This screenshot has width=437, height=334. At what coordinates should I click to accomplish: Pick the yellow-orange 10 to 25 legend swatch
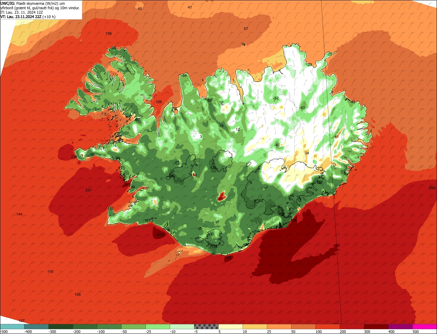click(x=254, y=326)
